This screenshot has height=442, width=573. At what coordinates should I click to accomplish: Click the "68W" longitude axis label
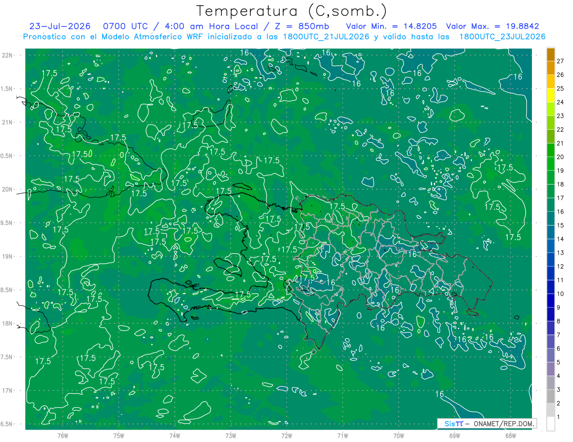pos(510,436)
